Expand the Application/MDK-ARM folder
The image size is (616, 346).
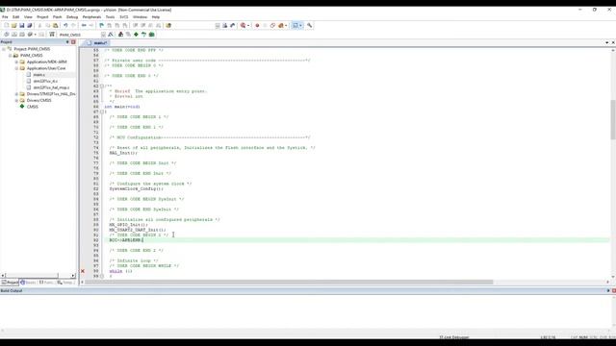[x=16, y=62]
